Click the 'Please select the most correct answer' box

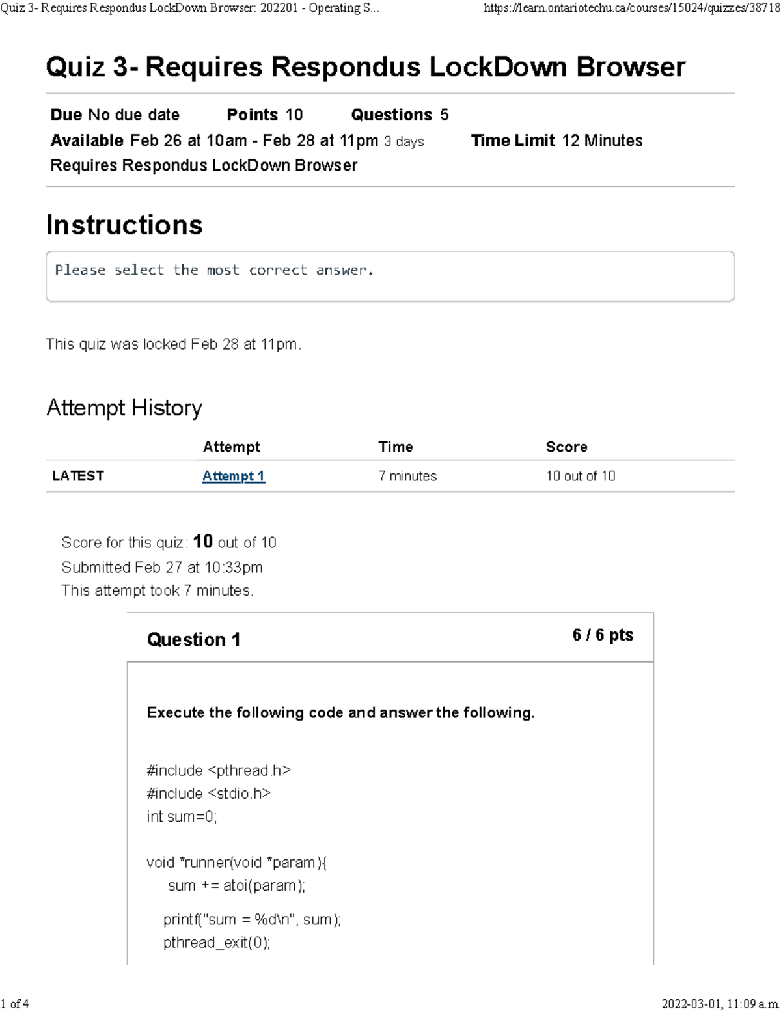(390, 276)
